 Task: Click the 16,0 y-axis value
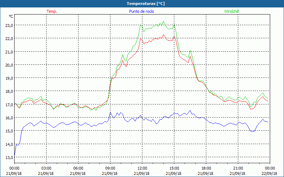[9, 118]
